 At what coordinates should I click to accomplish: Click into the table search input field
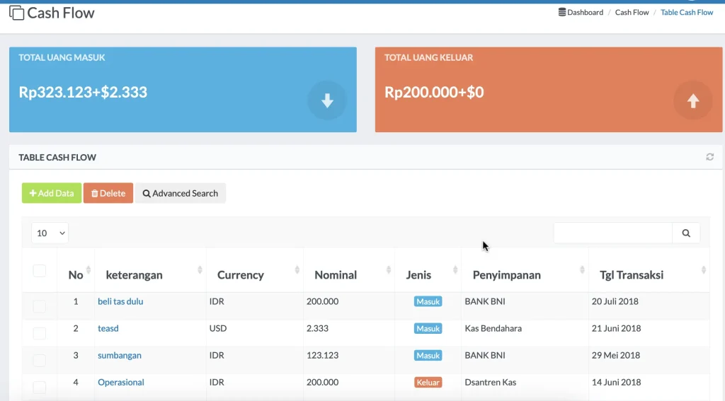(x=612, y=233)
